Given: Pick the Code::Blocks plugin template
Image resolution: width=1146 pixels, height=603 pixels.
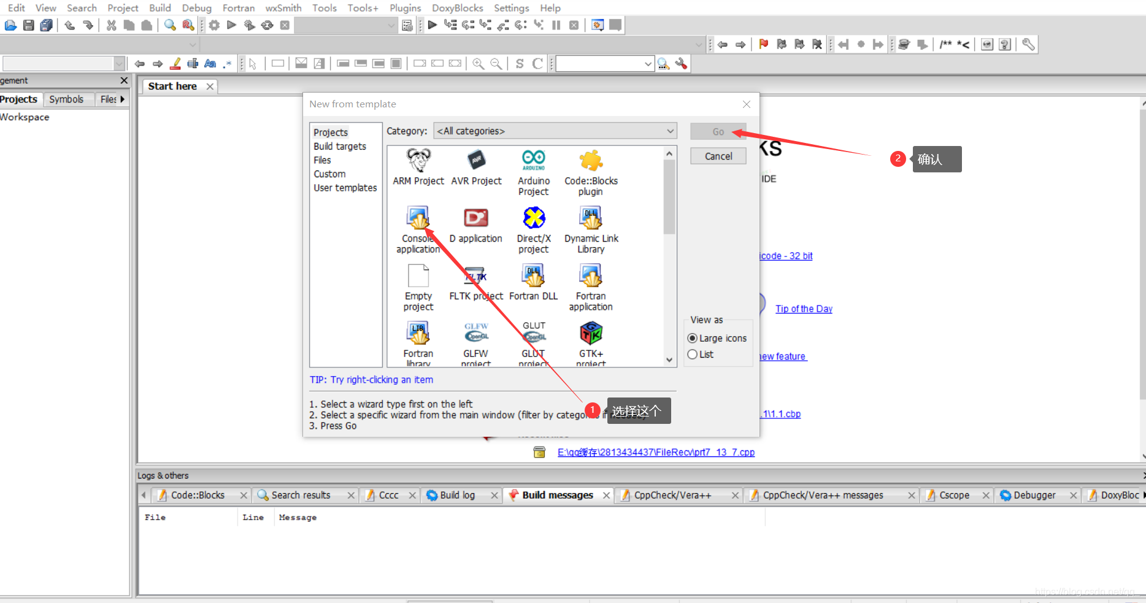Looking at the screenshot, I should pos(591,173).
